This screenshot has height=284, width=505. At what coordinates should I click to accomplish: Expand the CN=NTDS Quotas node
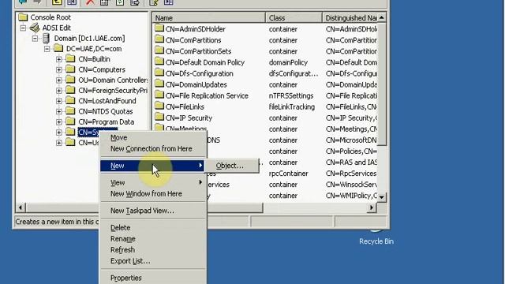click(x=59, y=111)
